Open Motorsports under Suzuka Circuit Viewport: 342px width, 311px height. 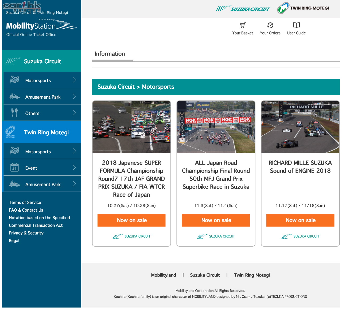click(x=42, y=80)
